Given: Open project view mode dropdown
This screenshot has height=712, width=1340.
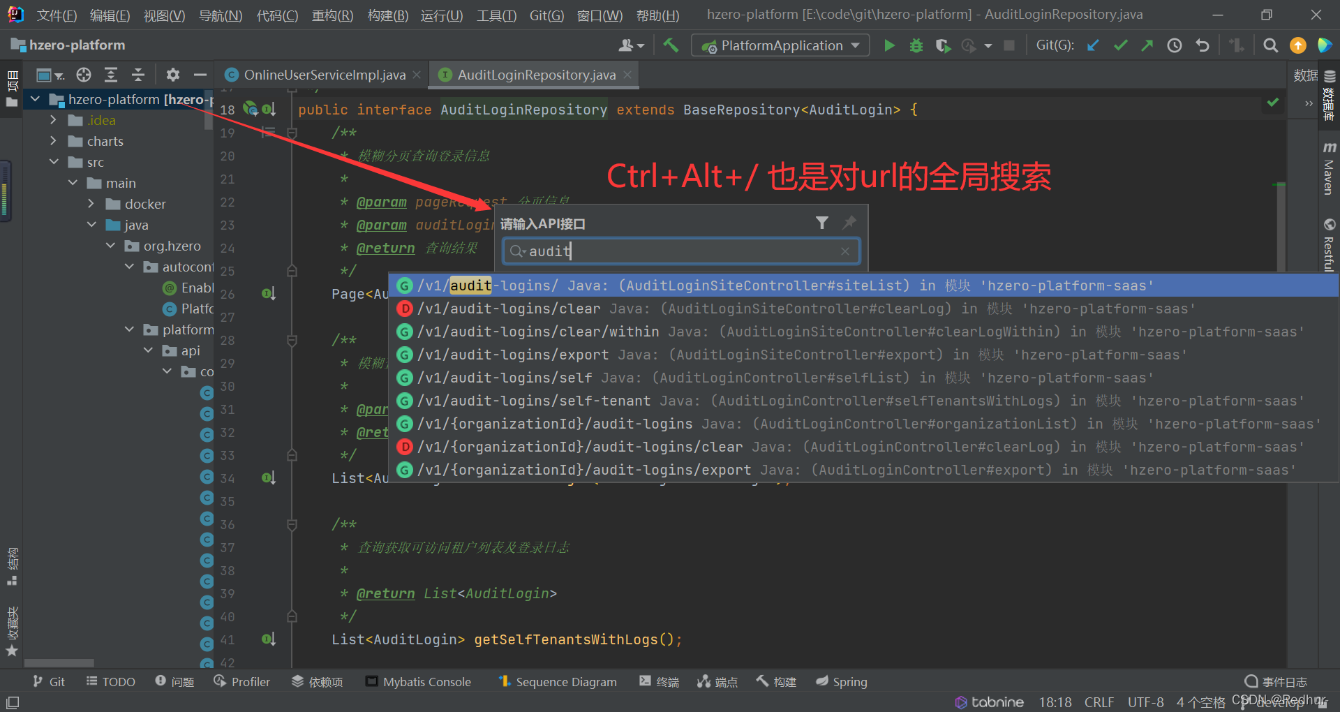Looking at the screenshot, I should click(x=50, y=75).
